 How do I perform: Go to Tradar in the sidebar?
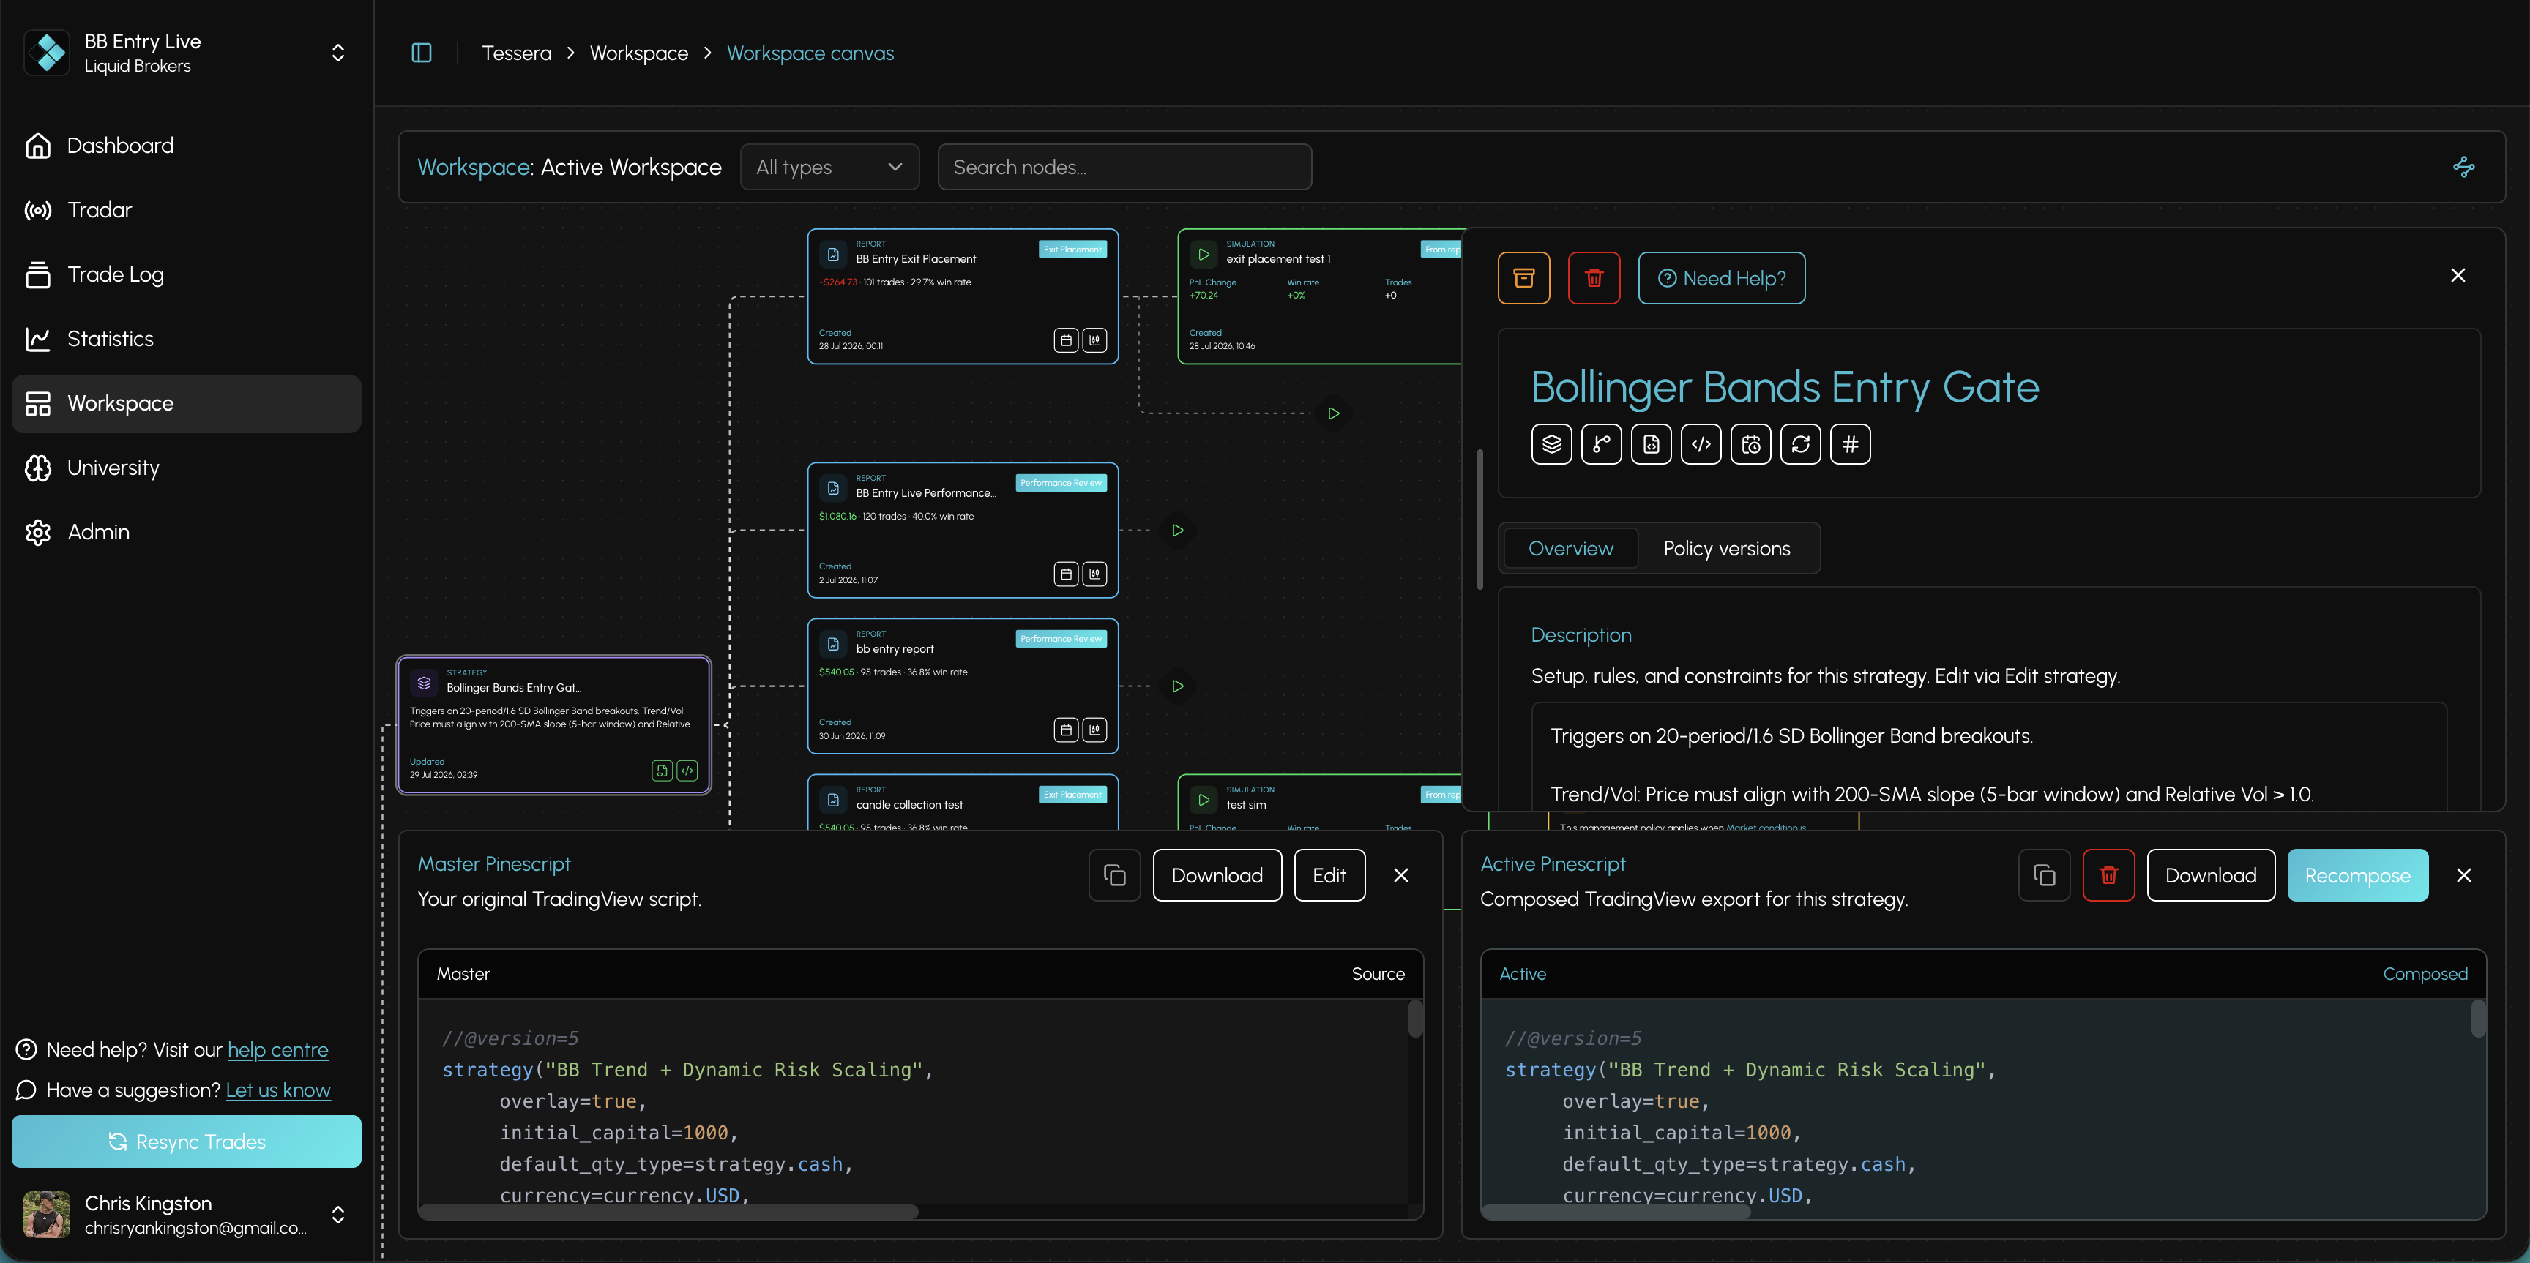187,210
